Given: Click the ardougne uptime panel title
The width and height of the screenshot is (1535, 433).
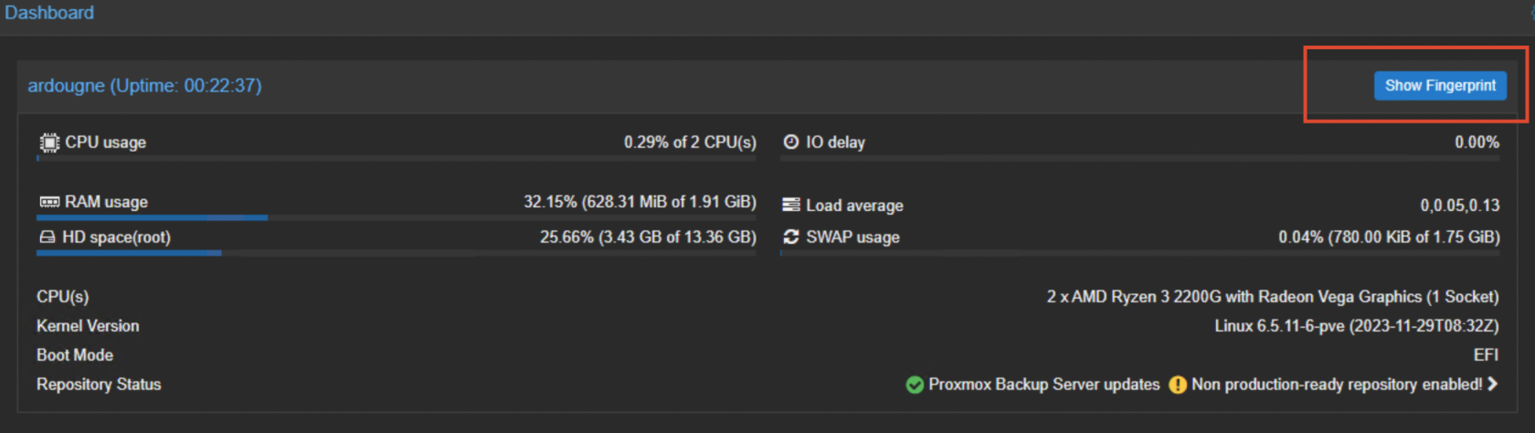Looking at the screenshot, I should tap(144, 86).
